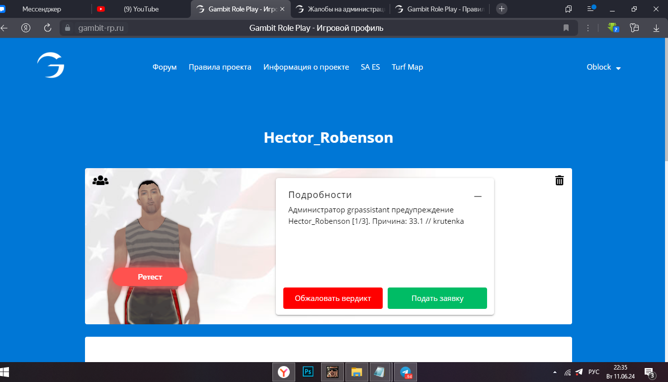Click the group people icon on character card
668x382 pixels.
point(100,181)
